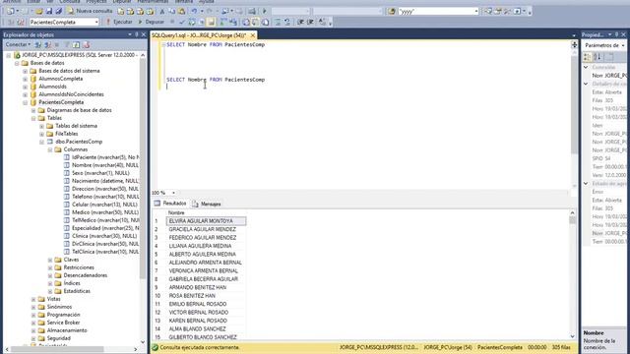
Task: Click the Object Explorer horizontal scrollbar
Action: click(71, 349)
